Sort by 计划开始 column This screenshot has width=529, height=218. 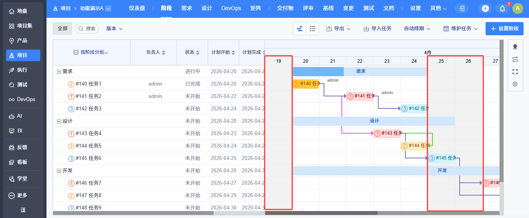click(223, 52)
